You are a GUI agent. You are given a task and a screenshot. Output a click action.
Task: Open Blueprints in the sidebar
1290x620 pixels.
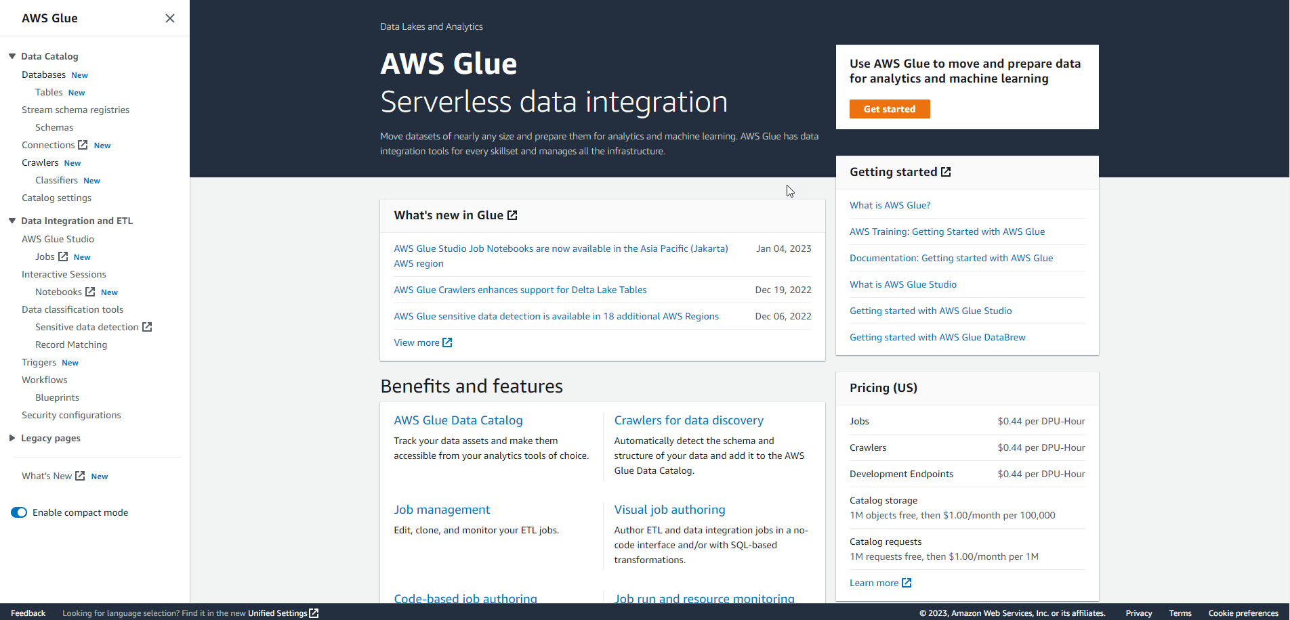(57, 397)
